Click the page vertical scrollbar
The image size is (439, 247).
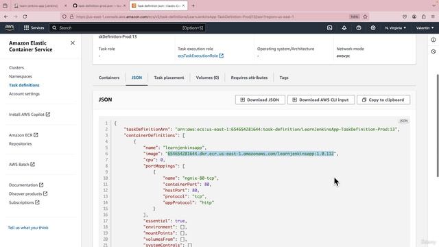[438, 126]
